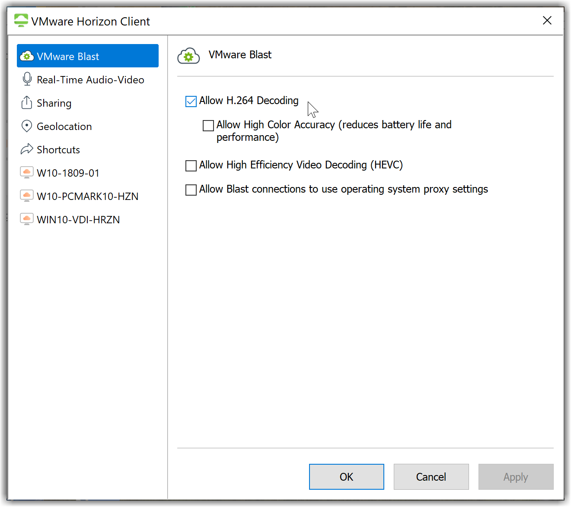Close the VMware Horizon Client dialog

click(547, 21)
